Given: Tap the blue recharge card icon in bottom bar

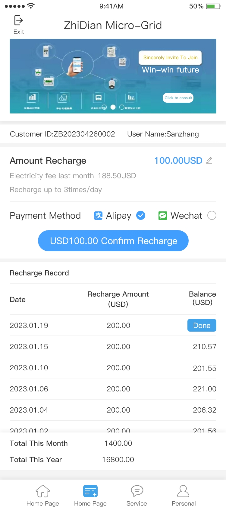Looking at the screenshot, I should click(x=90, y=491).
